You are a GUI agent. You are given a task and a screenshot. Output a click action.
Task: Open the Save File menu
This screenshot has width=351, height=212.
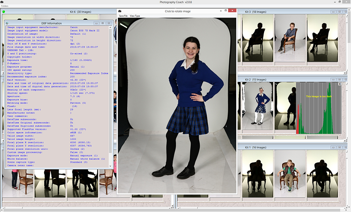pos(124,16)
